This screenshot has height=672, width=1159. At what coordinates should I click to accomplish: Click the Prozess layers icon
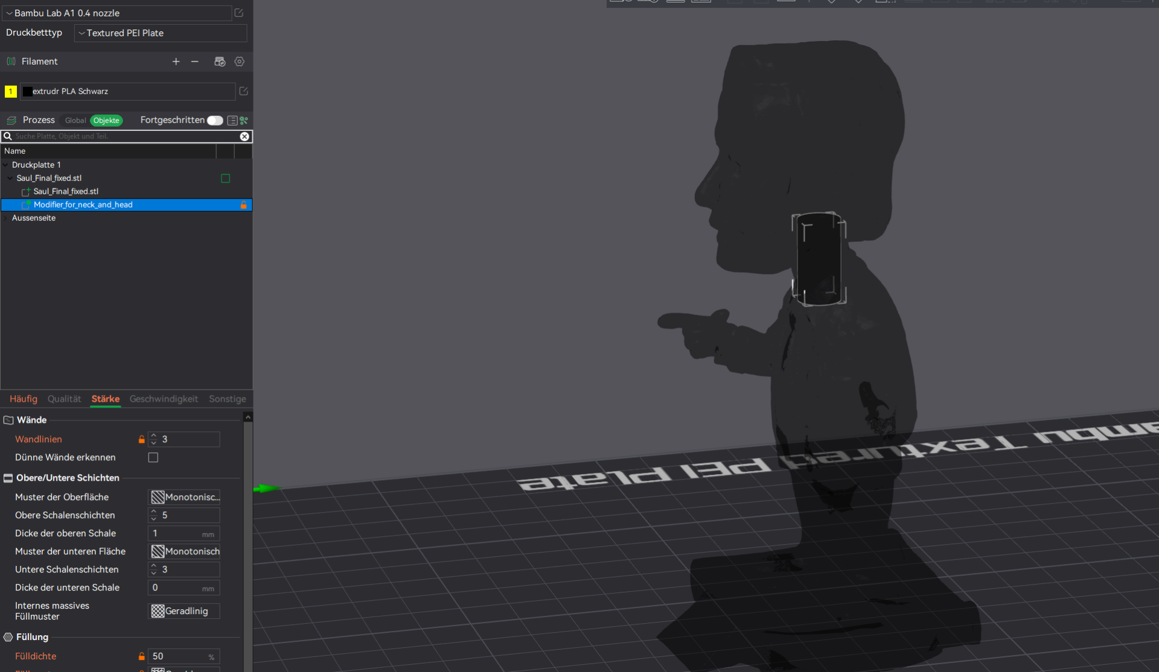11,121
